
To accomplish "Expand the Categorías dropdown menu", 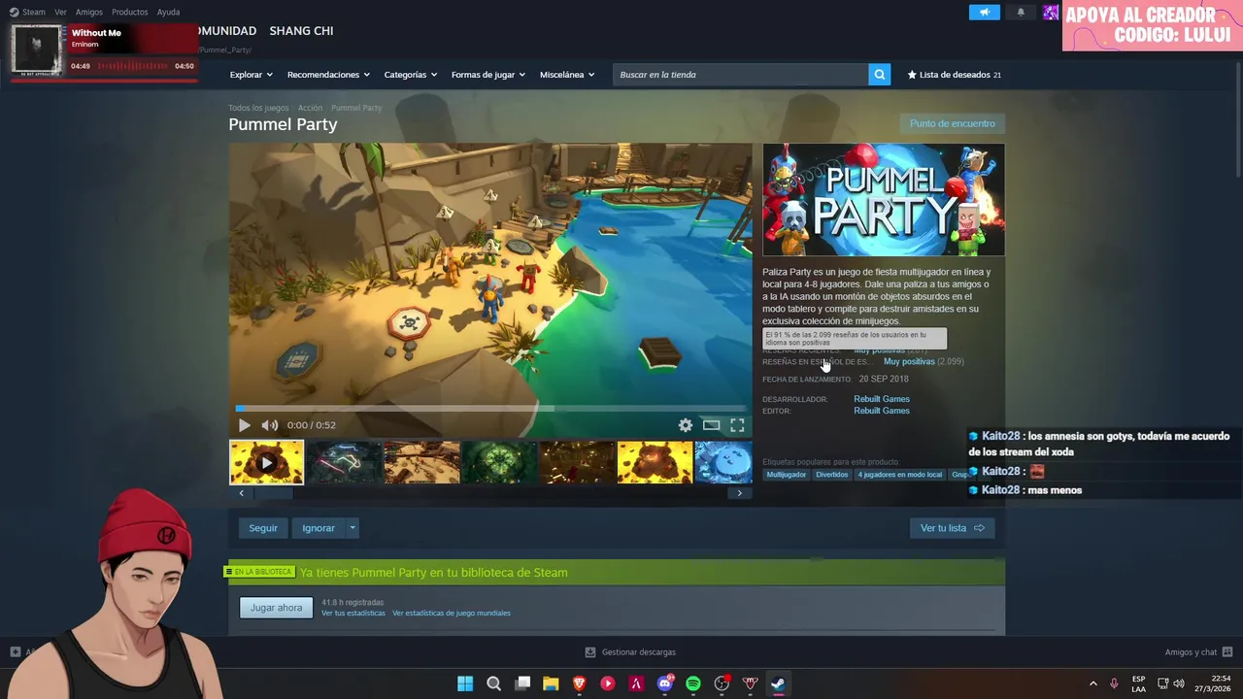I will (410, 75).
